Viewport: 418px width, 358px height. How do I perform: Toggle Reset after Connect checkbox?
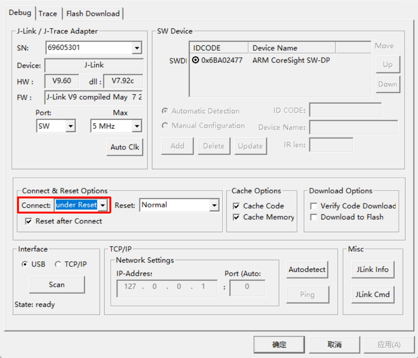[28, 221]
